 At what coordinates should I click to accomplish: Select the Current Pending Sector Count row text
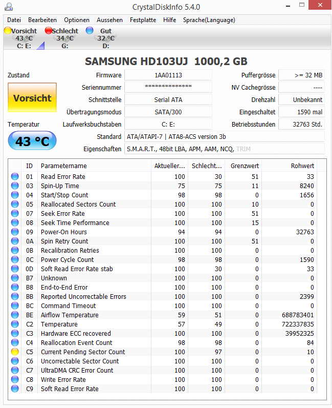click(x=83, y=352)
